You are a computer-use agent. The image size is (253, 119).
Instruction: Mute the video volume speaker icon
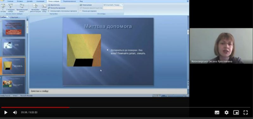point(15,112)
